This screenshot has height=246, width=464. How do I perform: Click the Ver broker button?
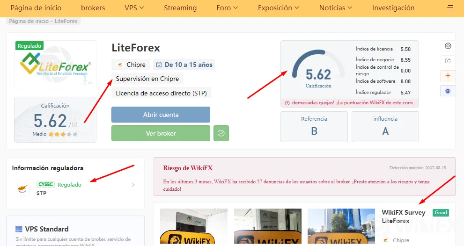[x=161, y=133]
